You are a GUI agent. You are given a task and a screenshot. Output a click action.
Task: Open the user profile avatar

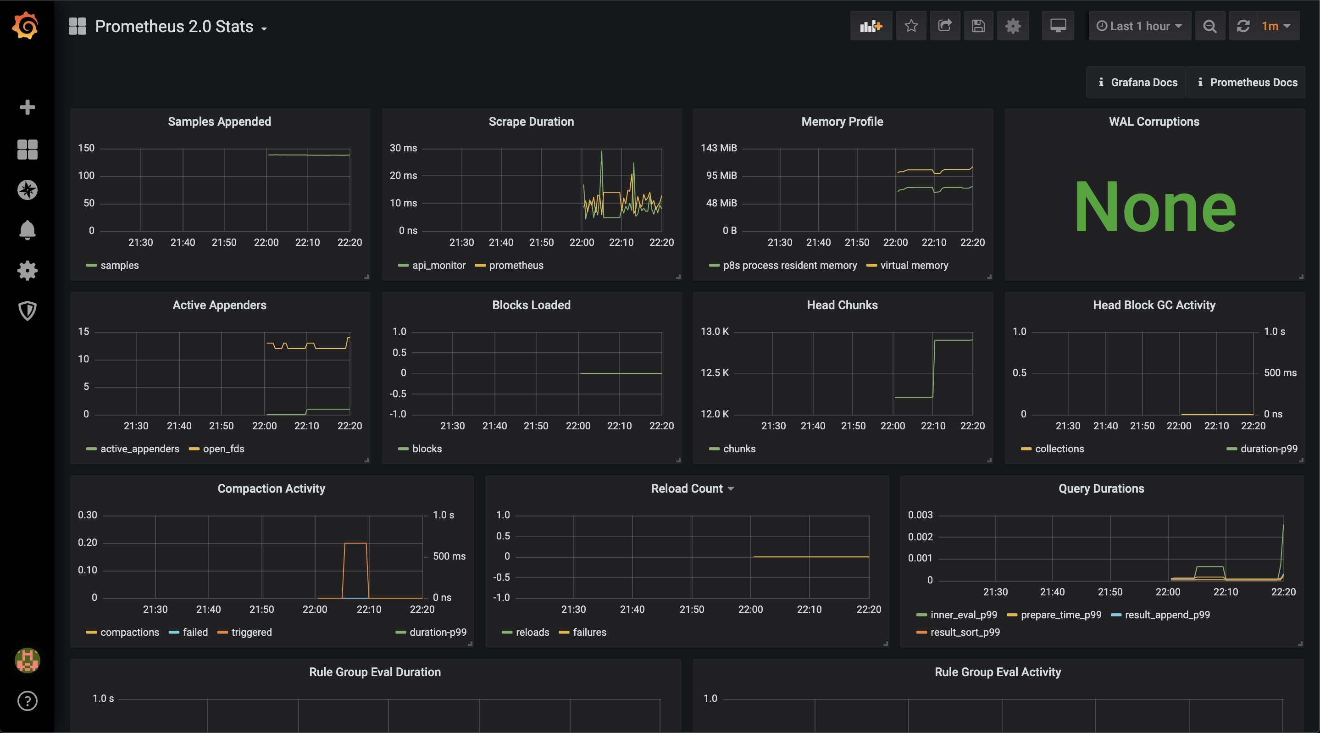pyautogui.click(x=27, y=660)
